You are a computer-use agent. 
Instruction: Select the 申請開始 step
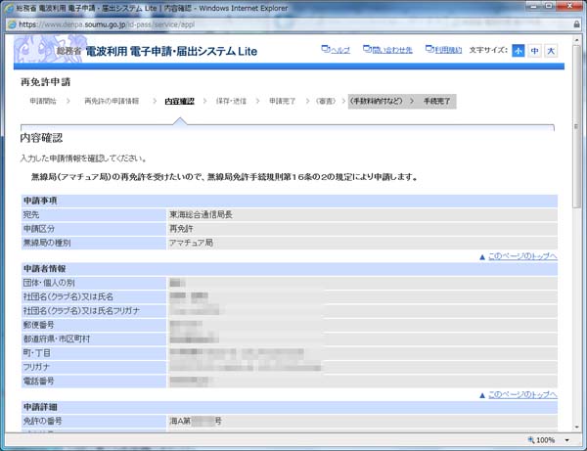43,101
